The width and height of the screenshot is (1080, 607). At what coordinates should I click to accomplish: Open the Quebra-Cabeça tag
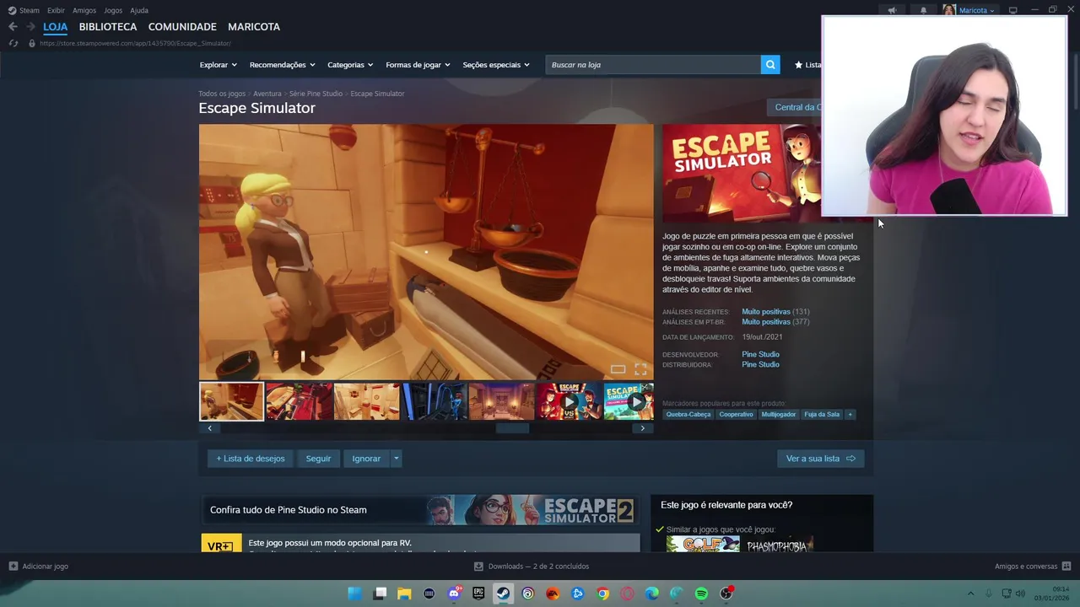pyautogui.click(x=688, y=414)
